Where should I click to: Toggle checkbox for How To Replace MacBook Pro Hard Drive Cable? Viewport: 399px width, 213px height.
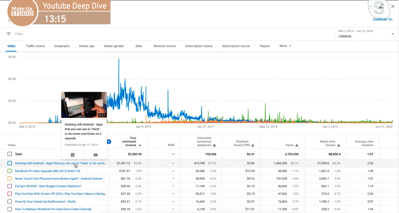tap(9, 209)
